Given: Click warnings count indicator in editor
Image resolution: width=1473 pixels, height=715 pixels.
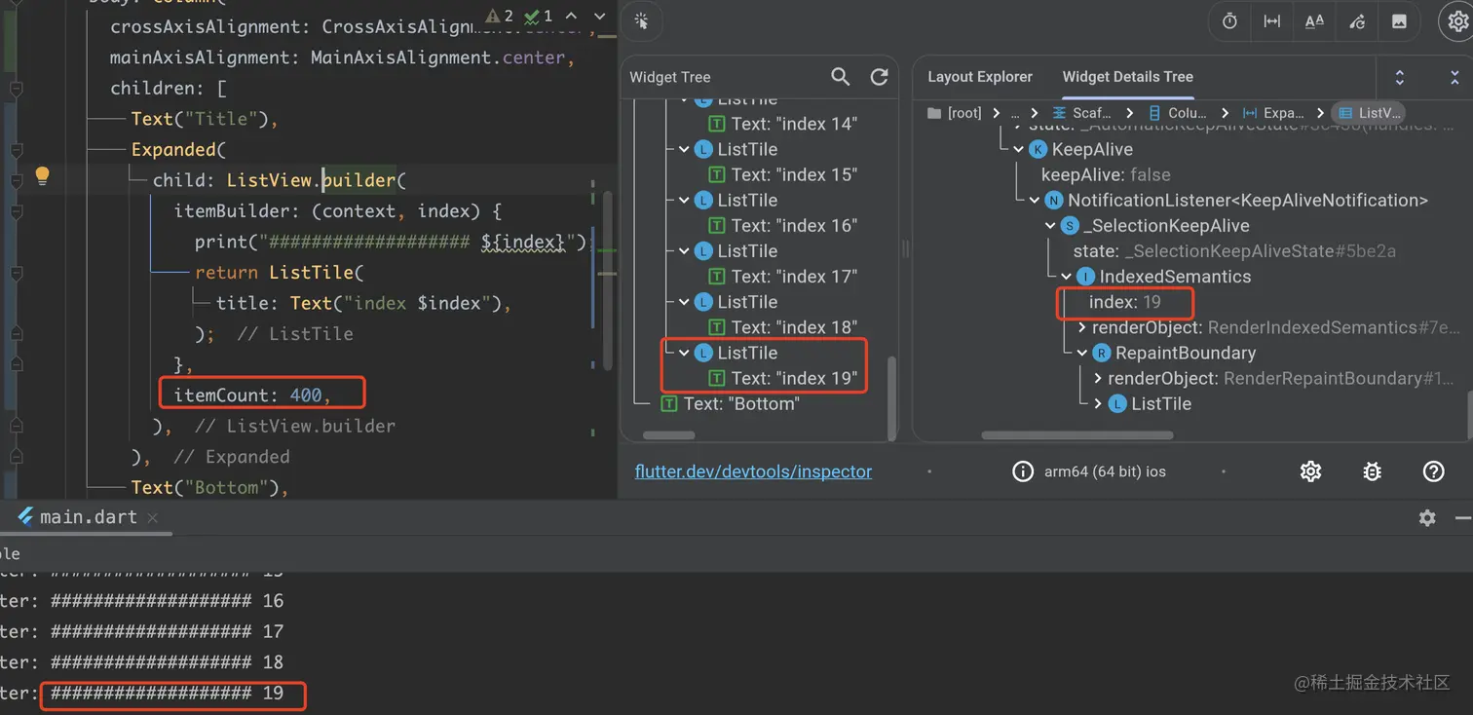Looking at the screenshot, I should (500, 17).
